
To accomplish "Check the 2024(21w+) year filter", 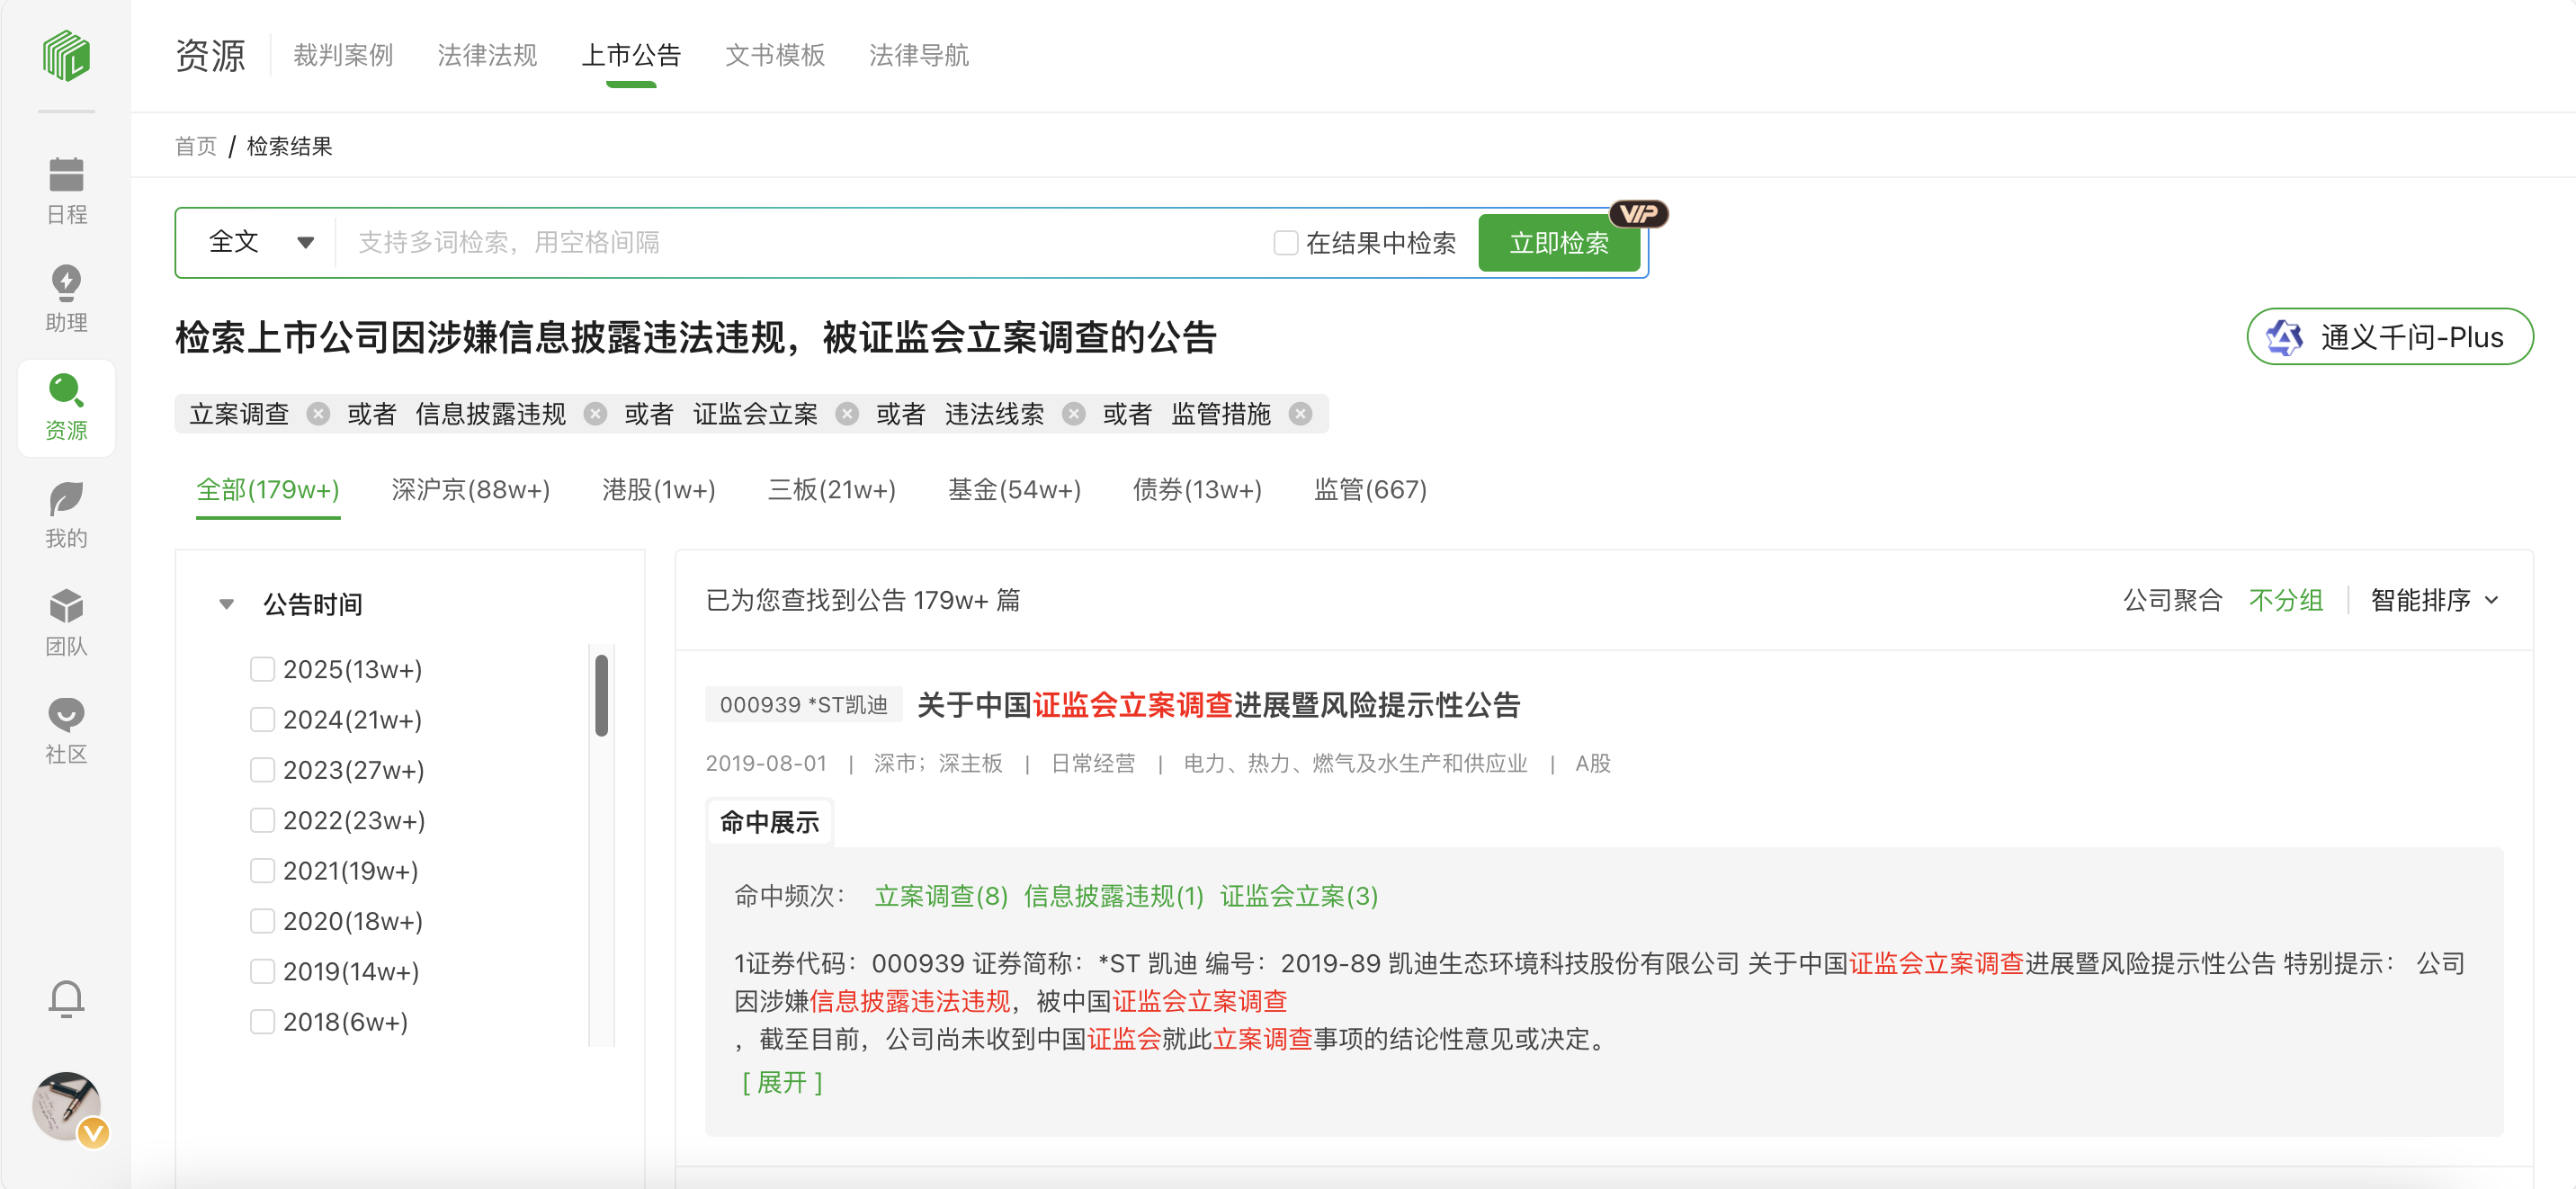I will [262, 720].
